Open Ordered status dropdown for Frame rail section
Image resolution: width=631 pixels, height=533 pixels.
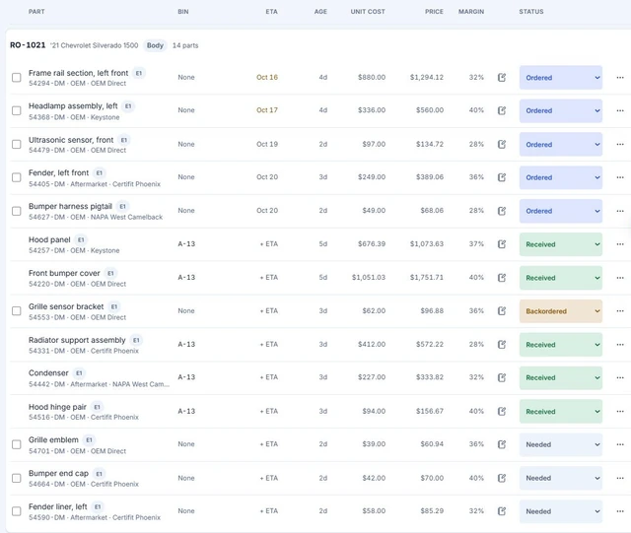tap(561, 77)
